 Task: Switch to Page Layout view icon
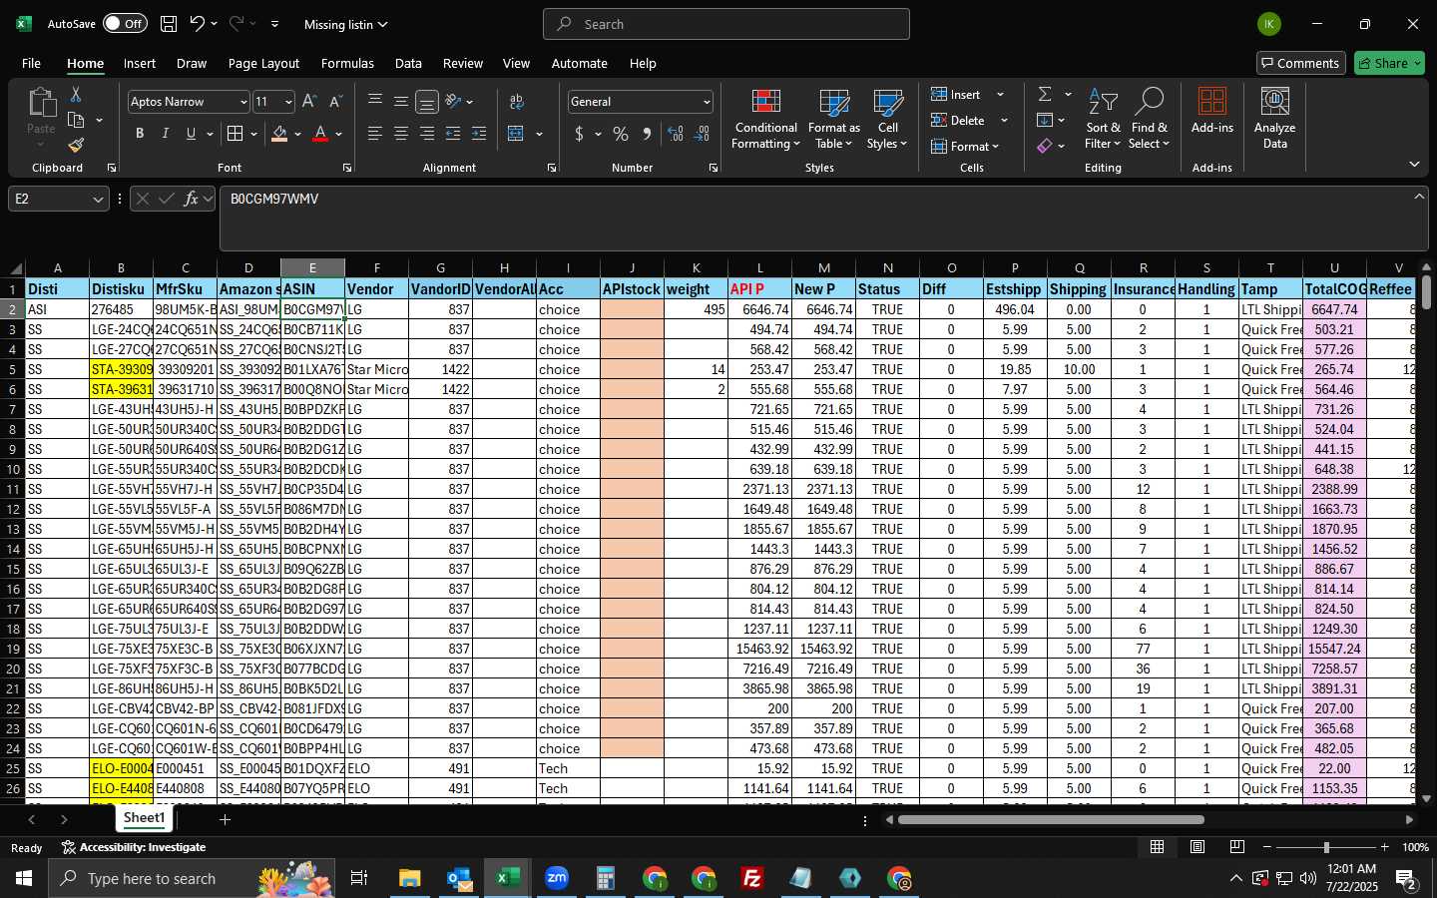pyautogui.click(x=1197, y=847)
